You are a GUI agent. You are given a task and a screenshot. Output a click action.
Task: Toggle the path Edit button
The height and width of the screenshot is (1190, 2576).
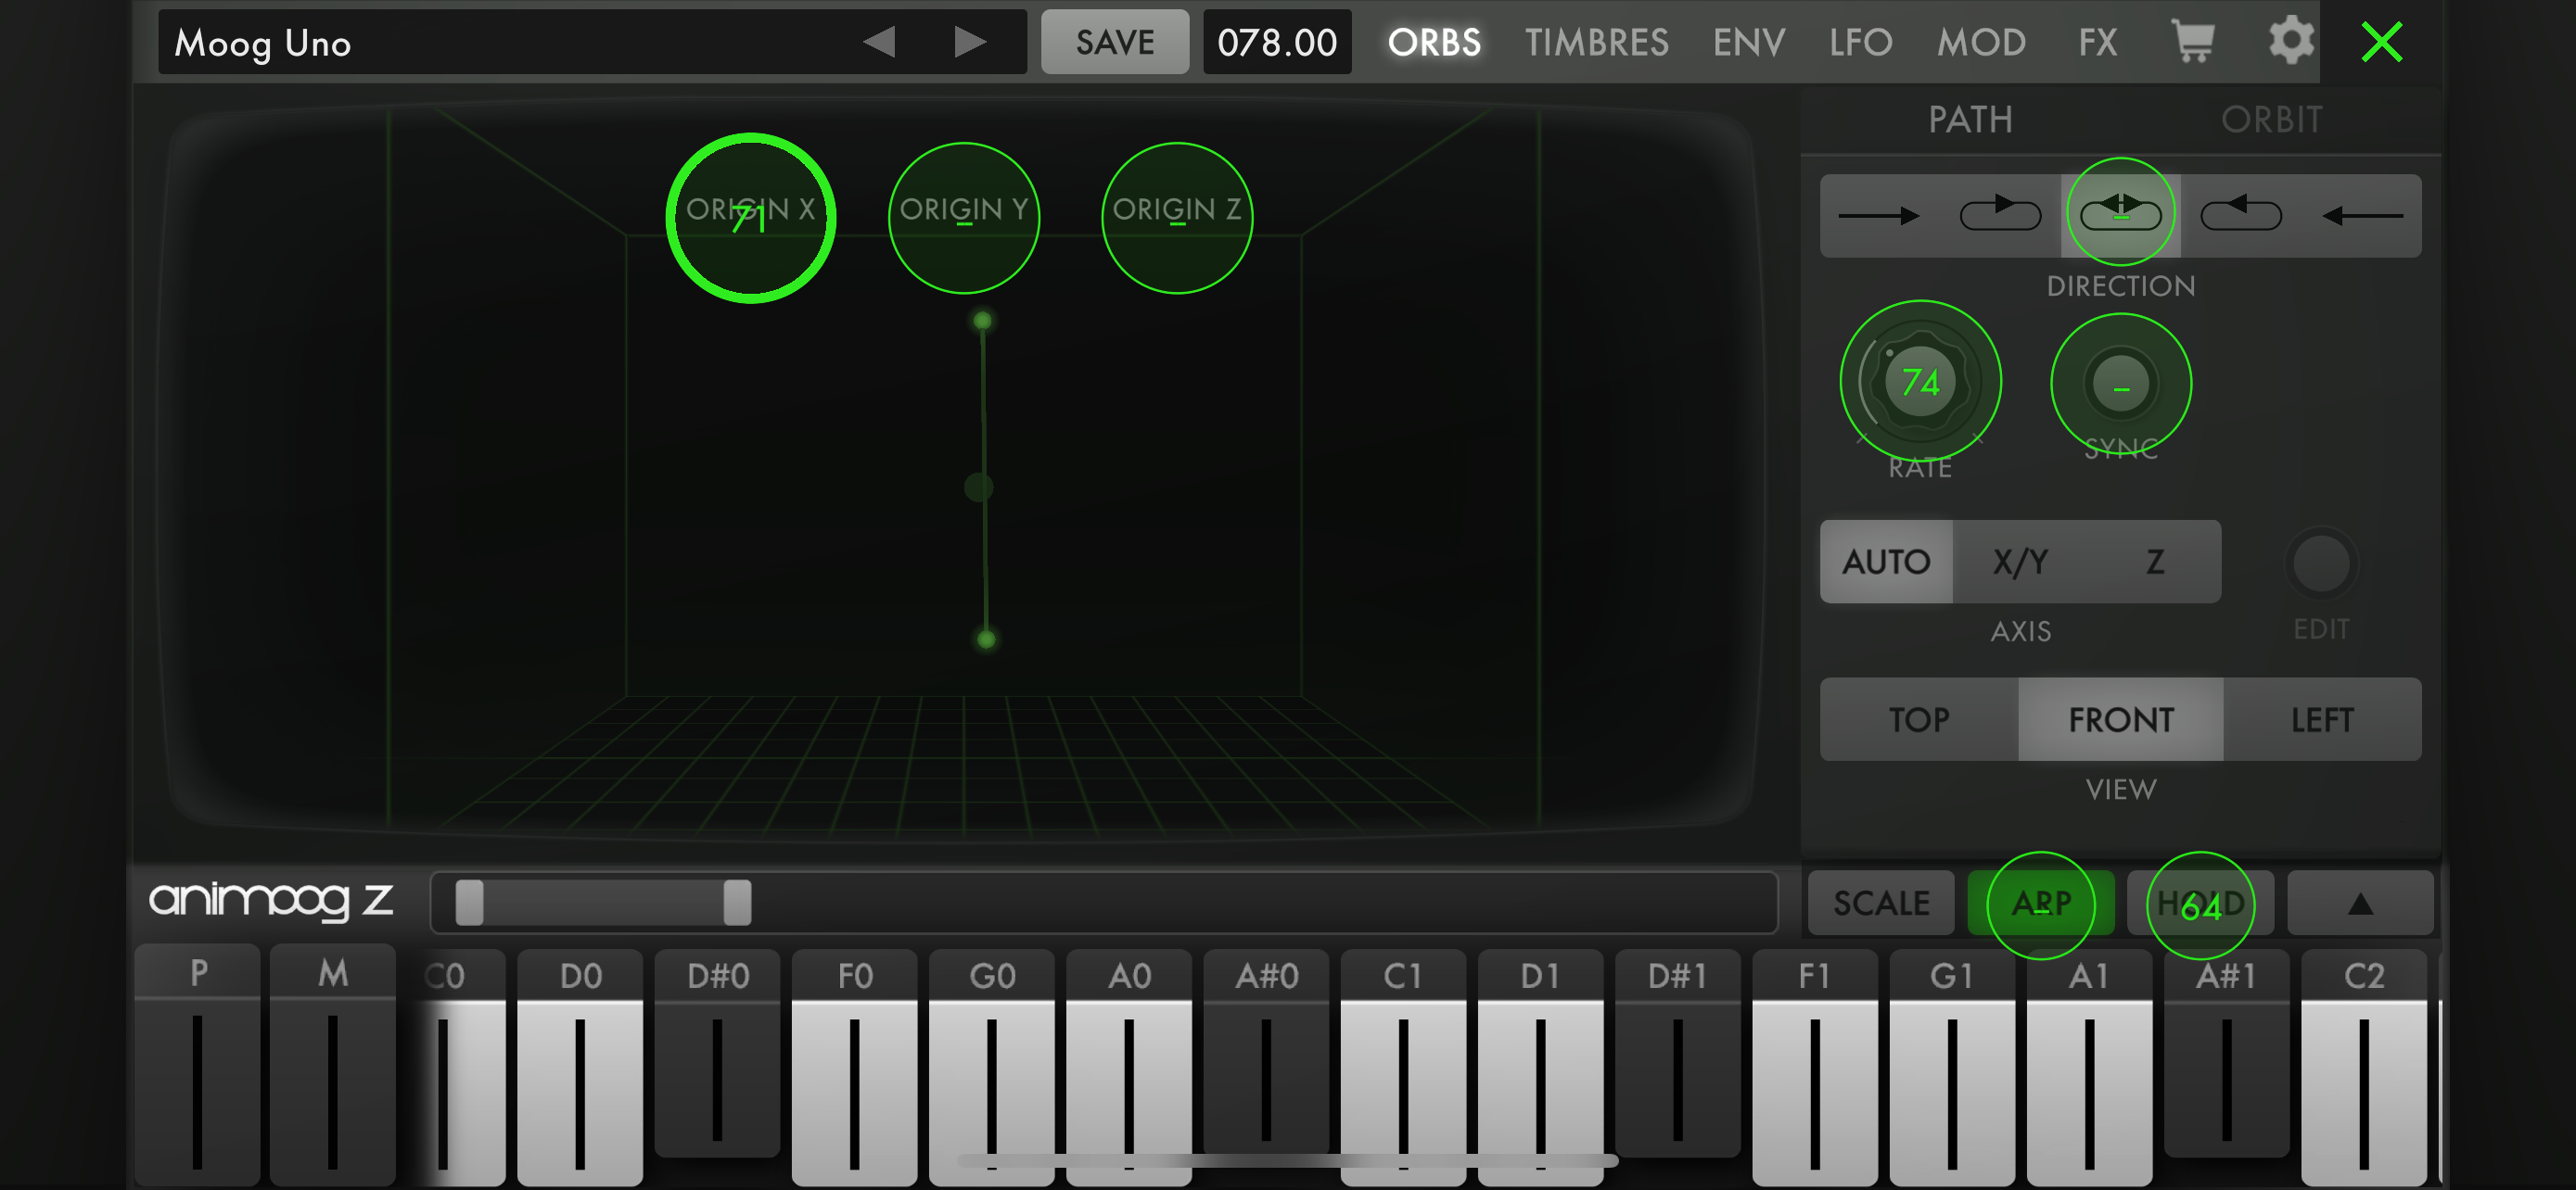point(2321,564)
